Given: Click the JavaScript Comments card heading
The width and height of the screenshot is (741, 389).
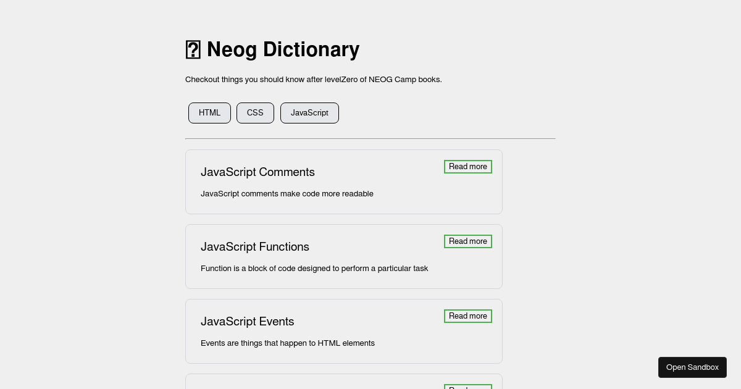Looking at the screenshot, I should [257, 172].
